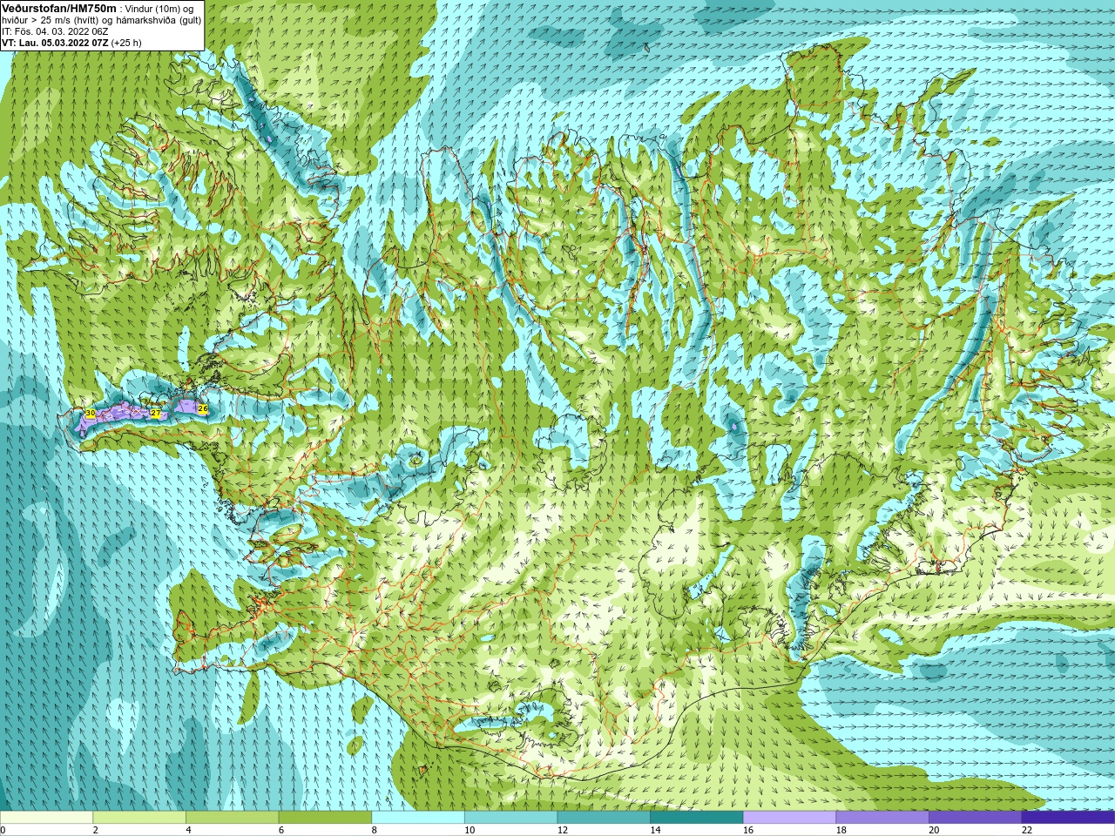Select the 4–6 m/s legend color swatch
Screen dimensions: 1115x836
(x=233, y=818)
